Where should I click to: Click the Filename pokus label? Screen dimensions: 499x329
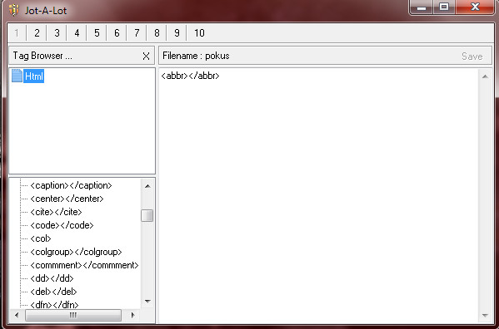coord(196,56)
